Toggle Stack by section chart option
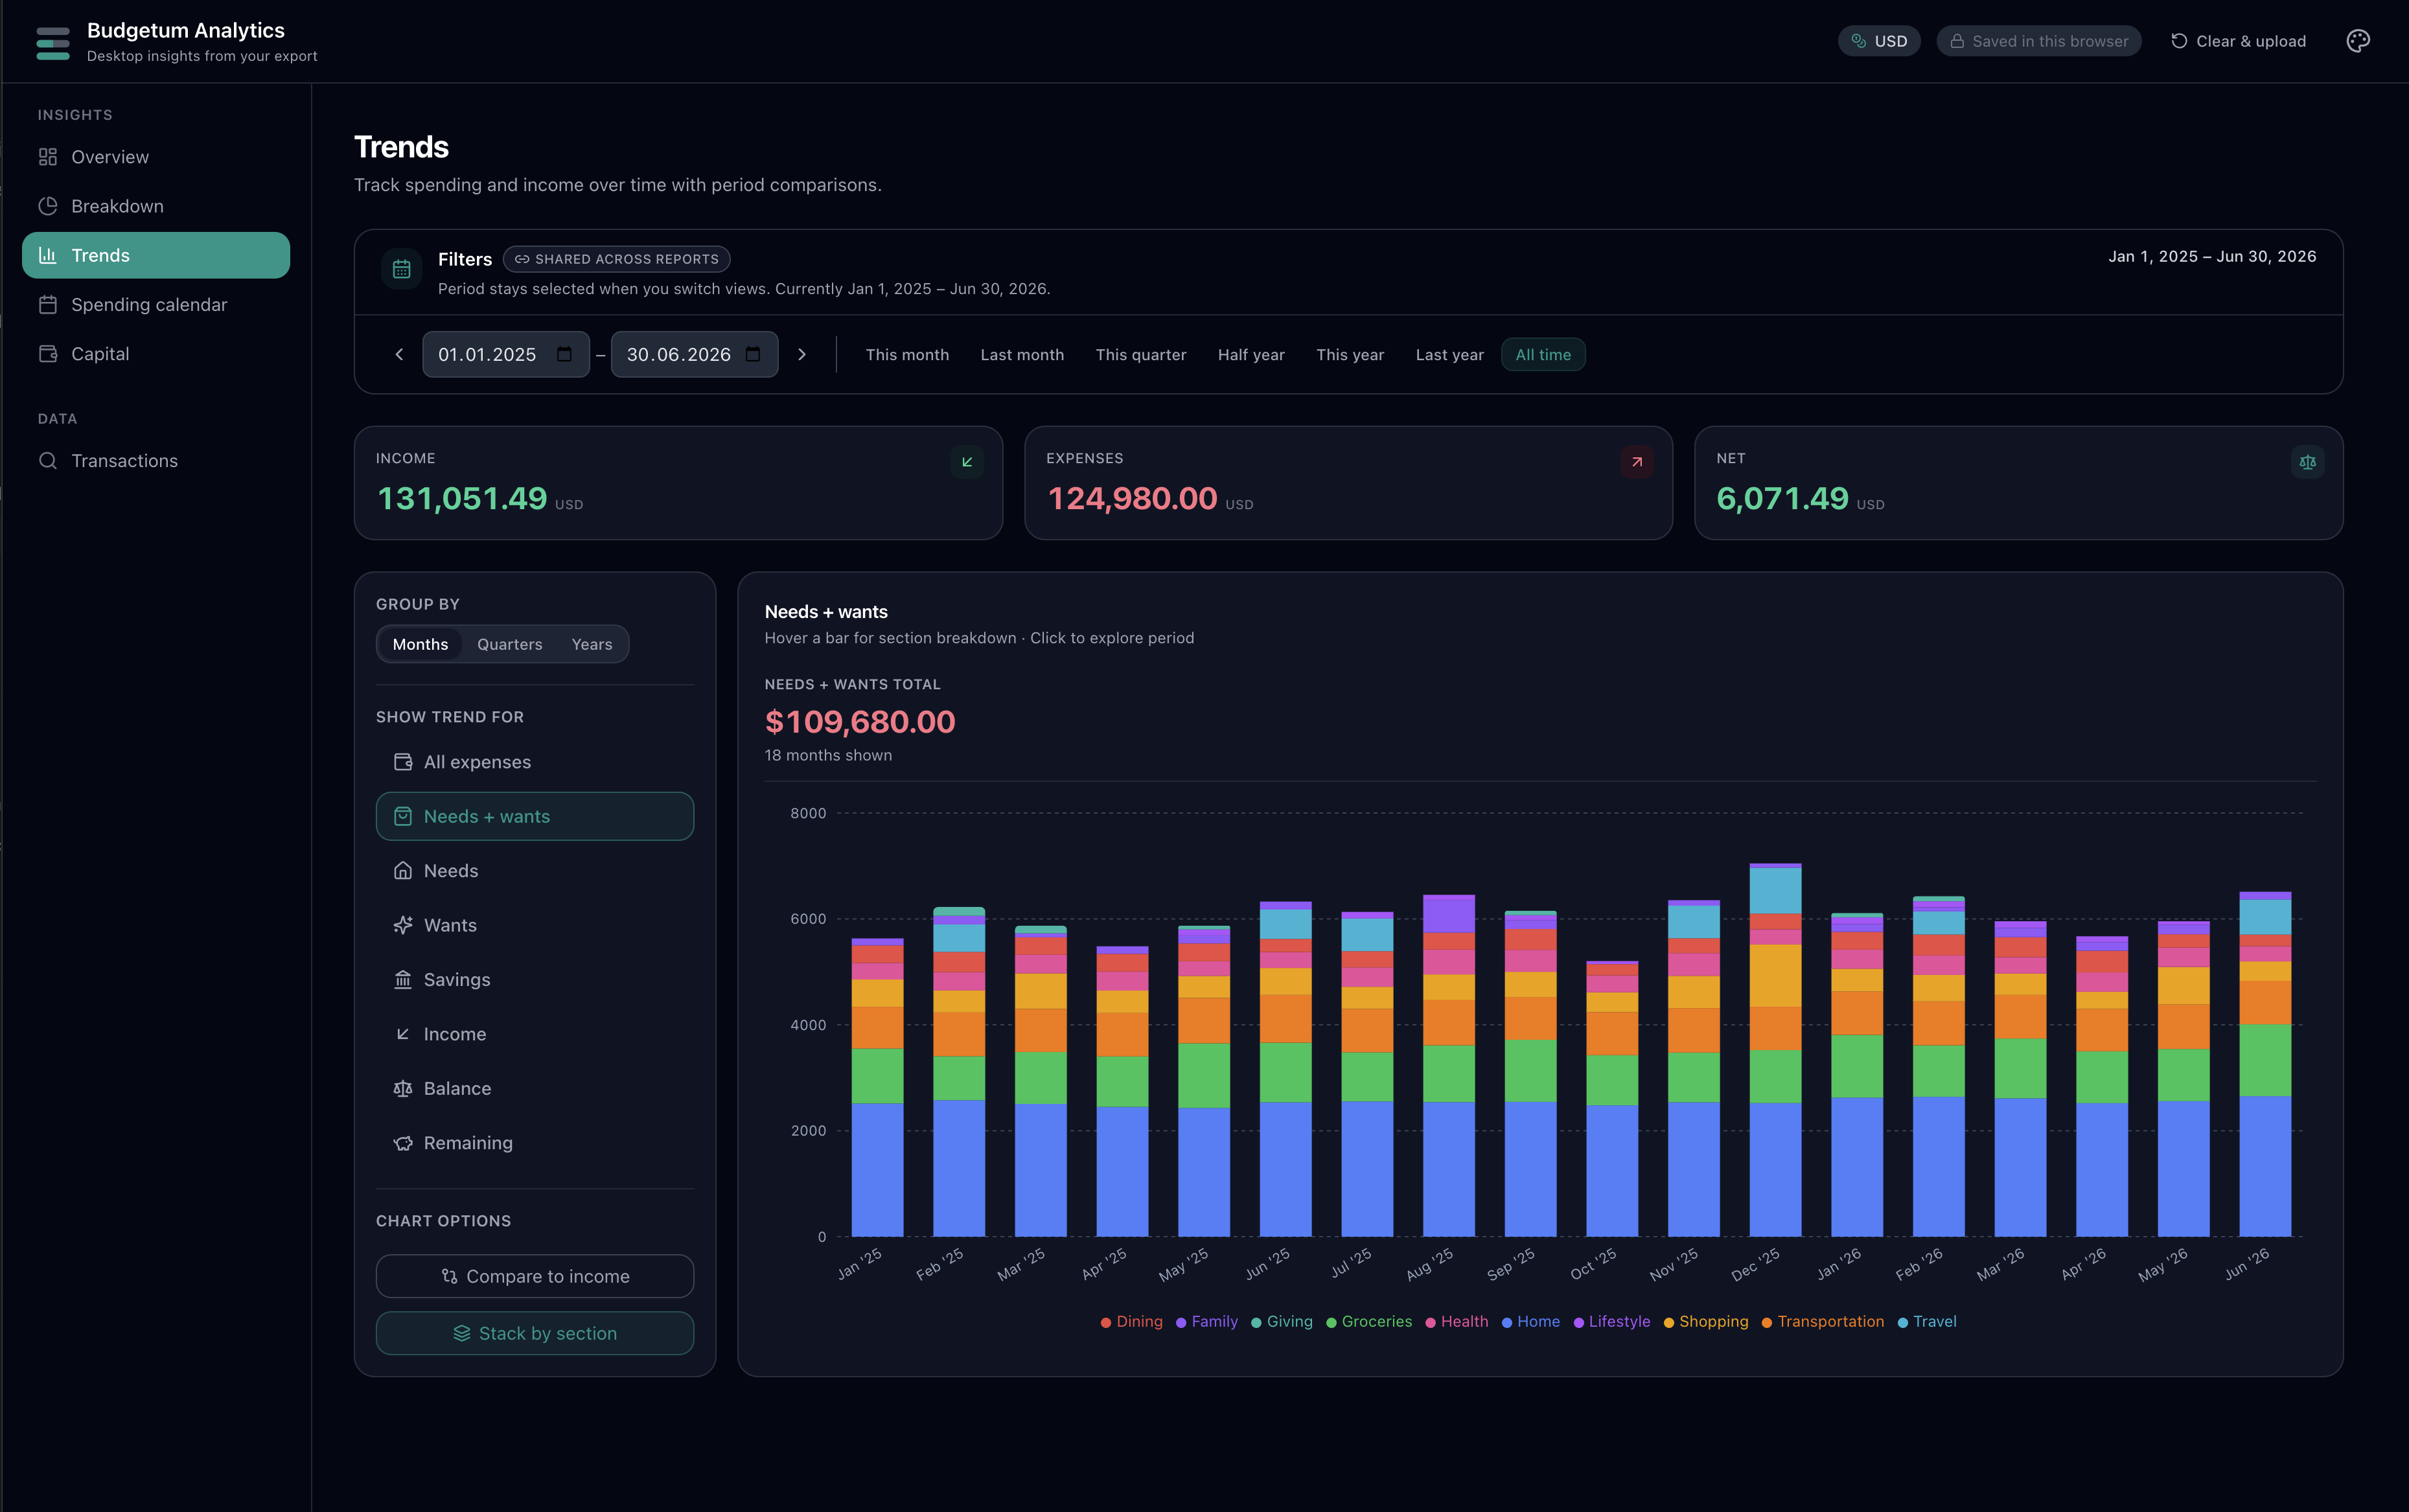The image size is (2409, 1512). pos(535,1333)
